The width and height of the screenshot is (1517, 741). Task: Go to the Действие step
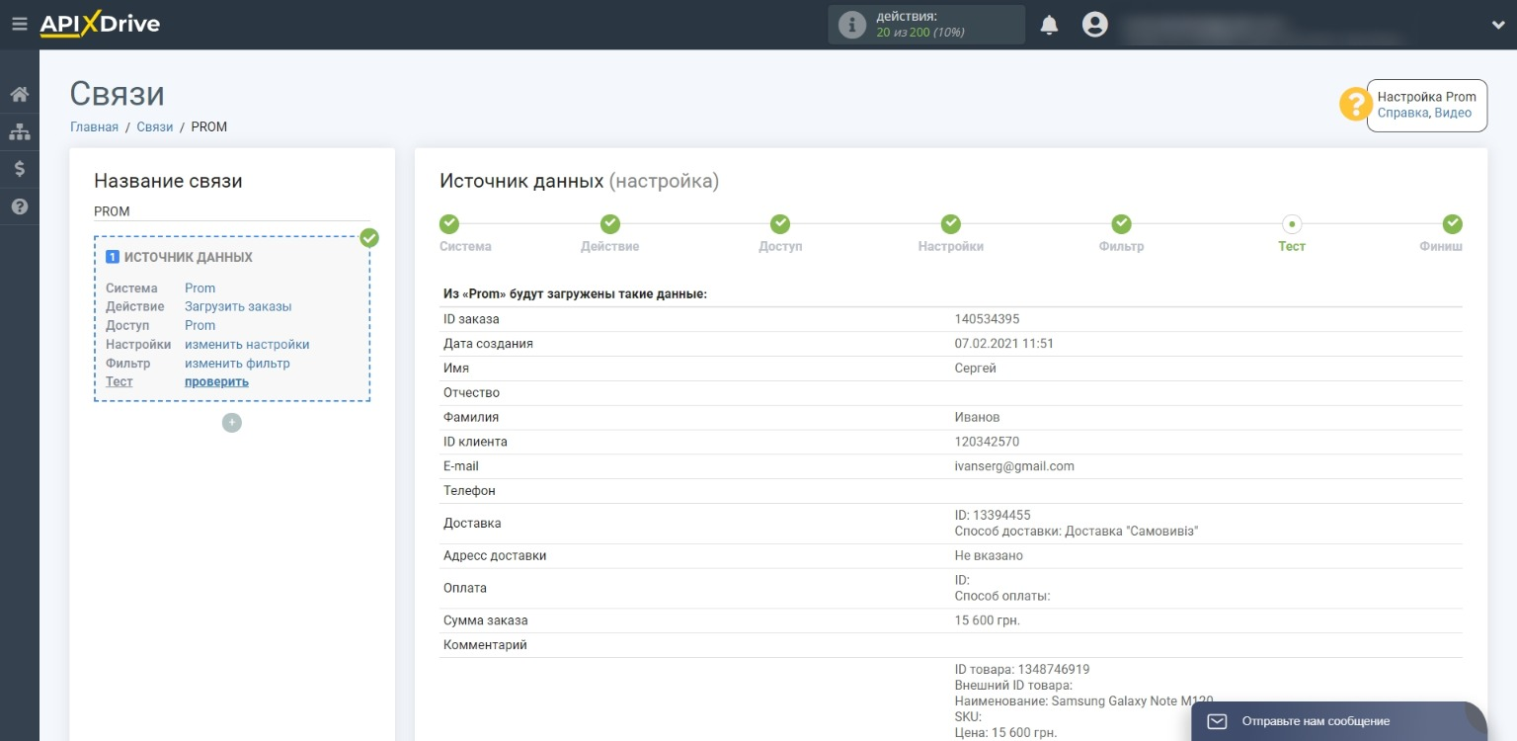pyautogui.click(x=609, y=246)
